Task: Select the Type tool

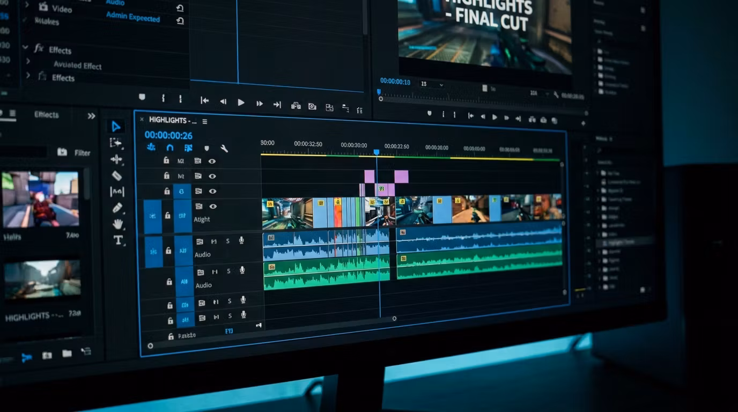Action: pyautogui.click(x=119, y=240)
